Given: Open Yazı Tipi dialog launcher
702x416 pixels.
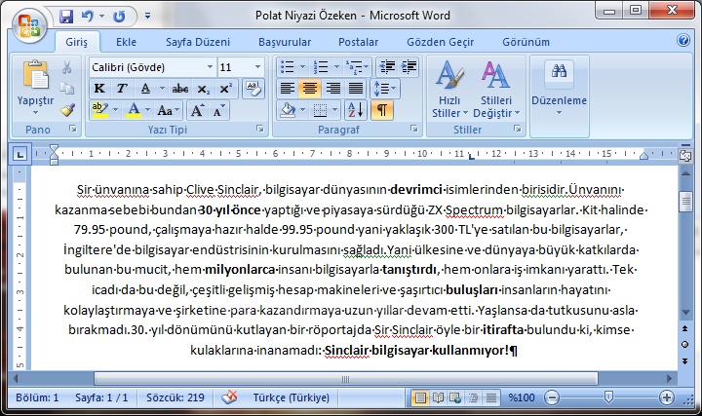Looking at the screenshot, I should point(259,129).
